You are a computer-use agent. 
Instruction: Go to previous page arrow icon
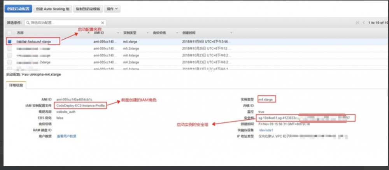364,23
